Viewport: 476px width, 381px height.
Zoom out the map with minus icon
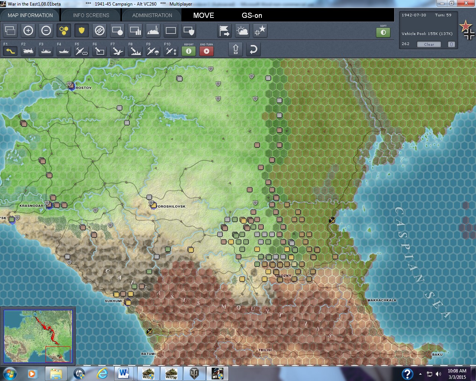46,31
